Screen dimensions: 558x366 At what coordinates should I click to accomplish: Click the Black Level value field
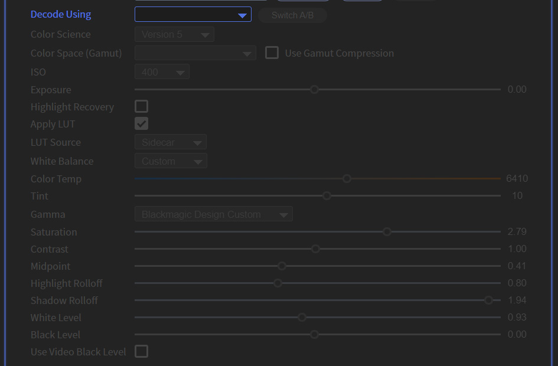tap(517, 334)
